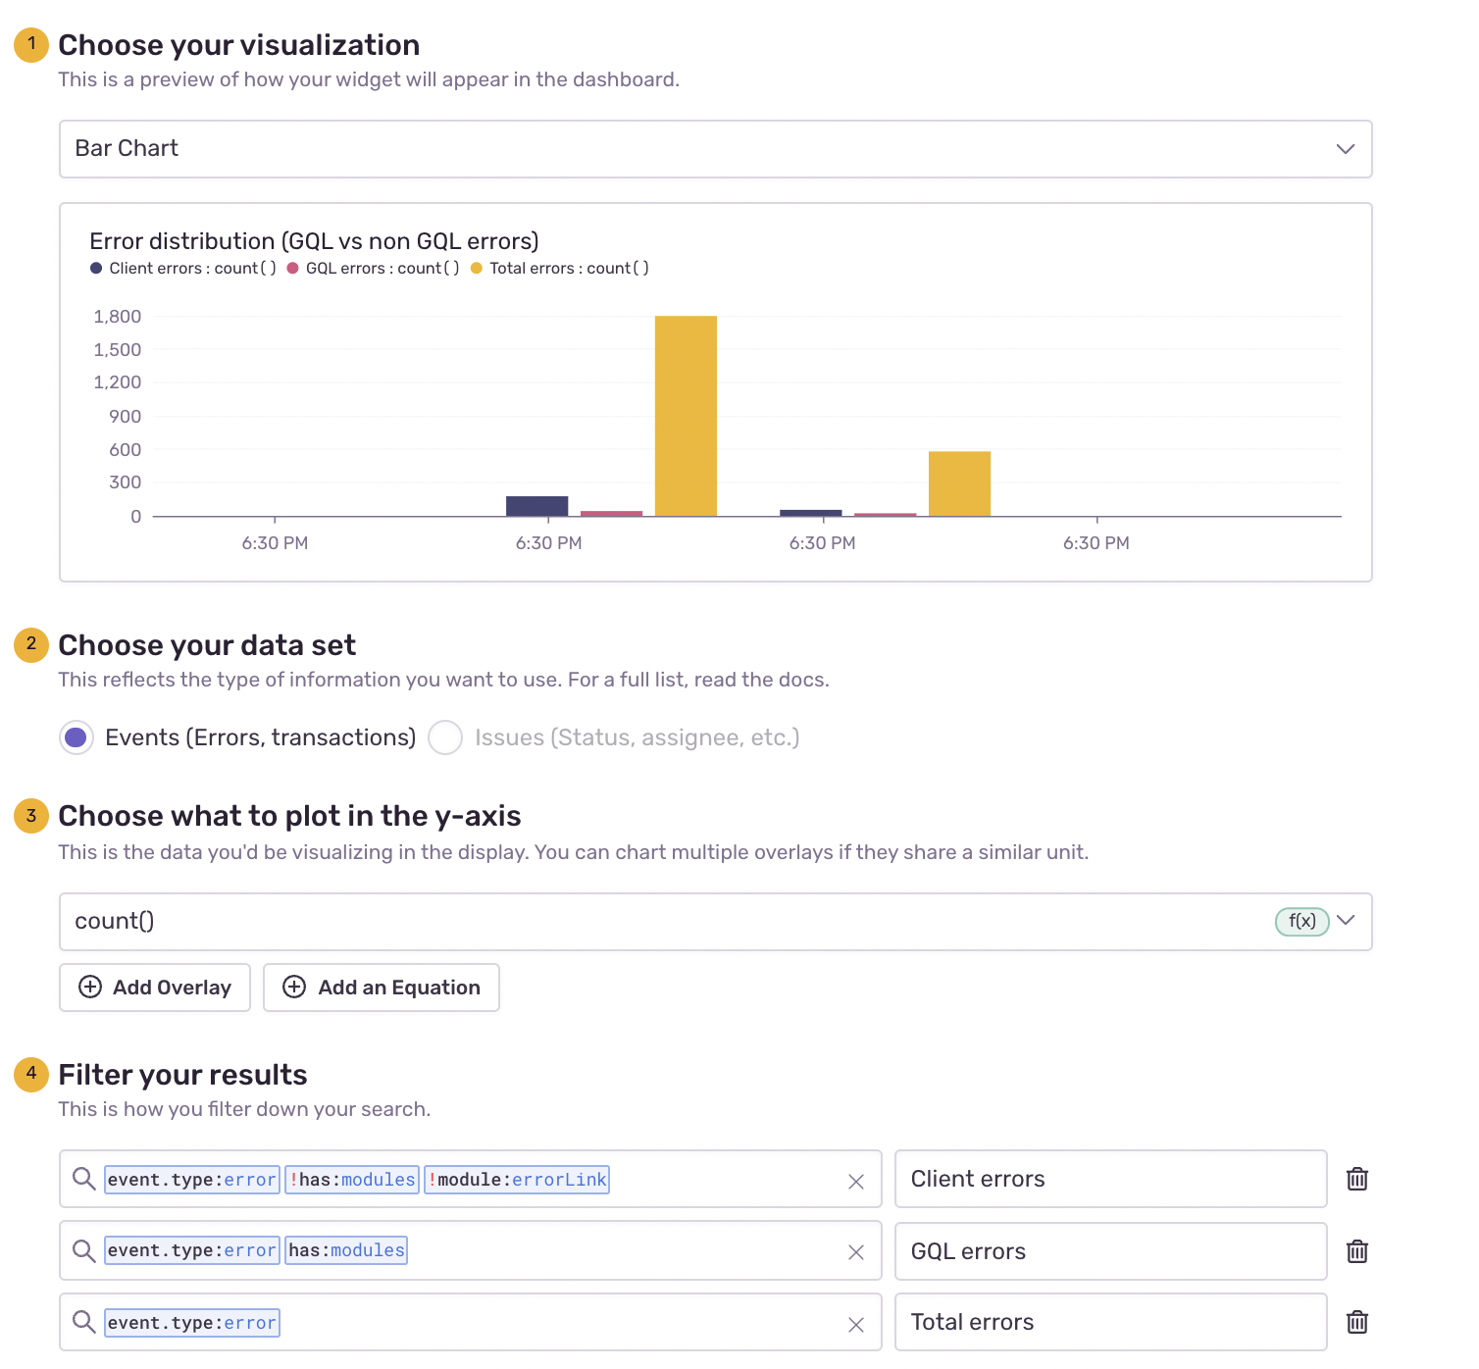Edit the GQL errors legend alias field
Screen dimensions: 1479x1369
point(1110,1251)
